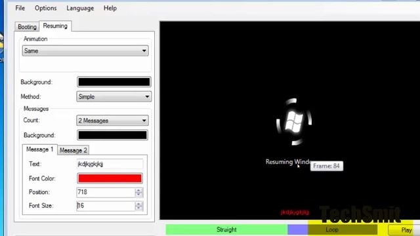Screen dimensions: 420x236
Task: Expand the Animation dropdown showing Same
Action: 85,50
